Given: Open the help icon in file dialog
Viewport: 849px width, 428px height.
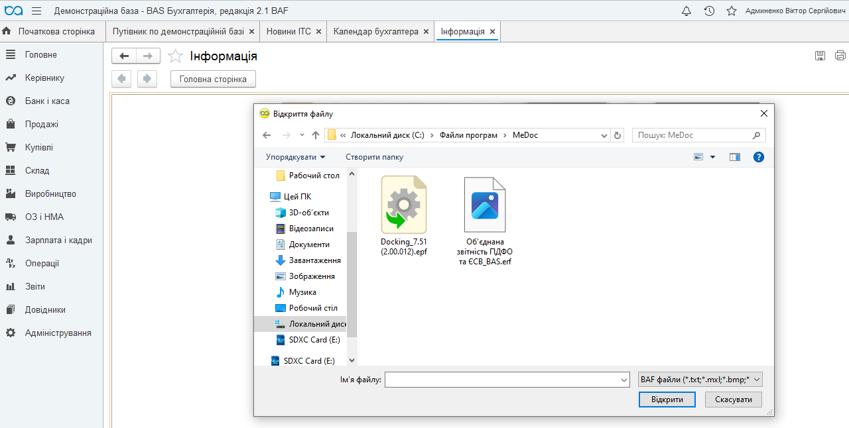Looking at the screenshot, I should coord(759,157).
